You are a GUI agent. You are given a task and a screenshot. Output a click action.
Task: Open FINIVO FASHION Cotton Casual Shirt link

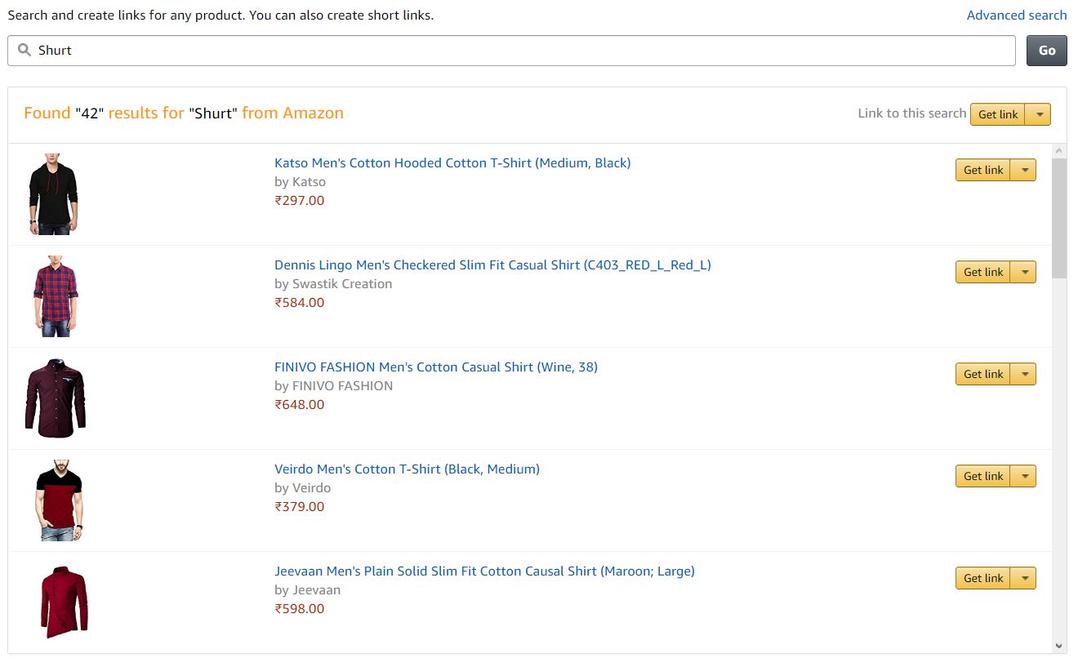click(436, 367)
